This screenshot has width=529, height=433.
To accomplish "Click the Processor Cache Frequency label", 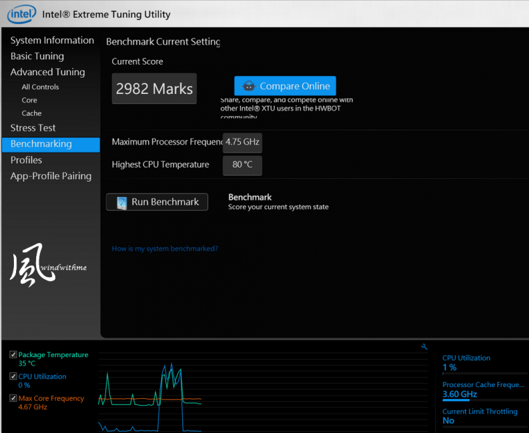I will [x=483, y=385].
